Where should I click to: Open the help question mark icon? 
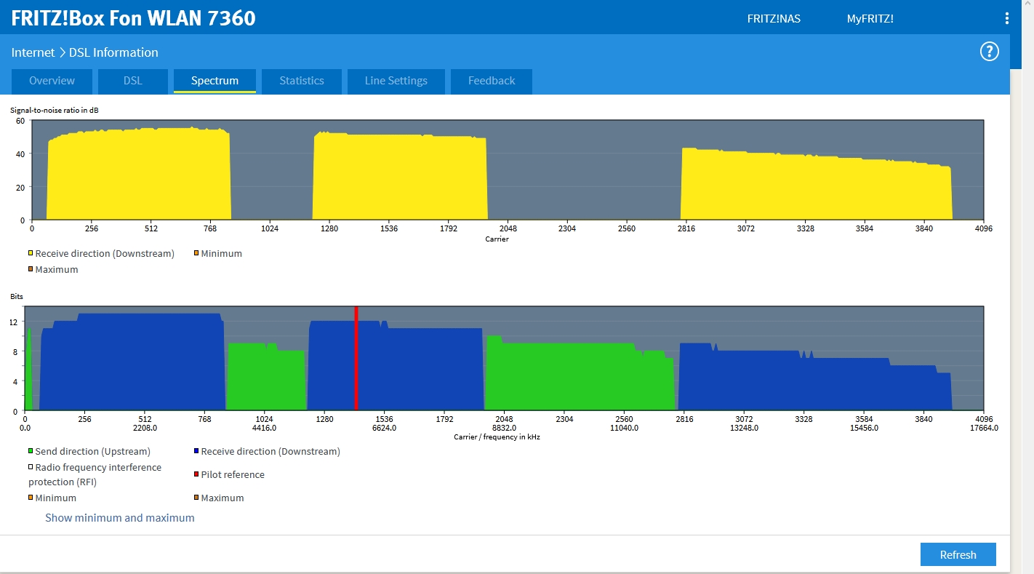(x=989, y=52)
